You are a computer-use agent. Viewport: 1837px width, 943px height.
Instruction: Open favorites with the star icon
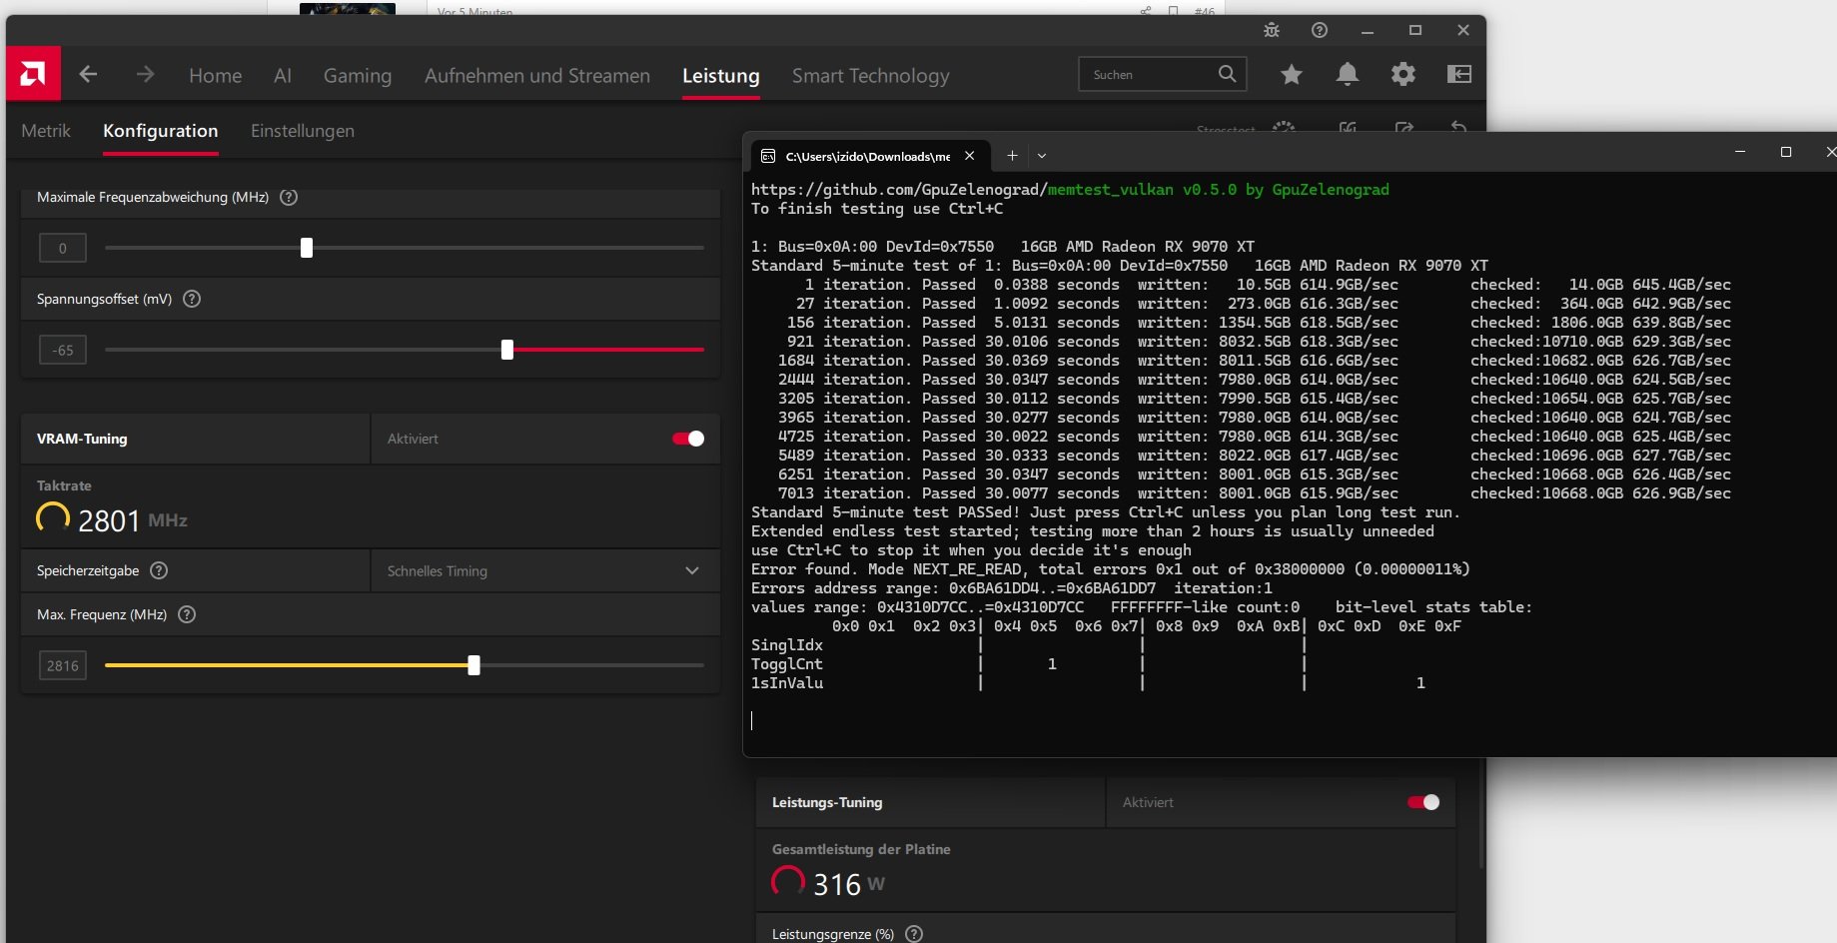1292,74
